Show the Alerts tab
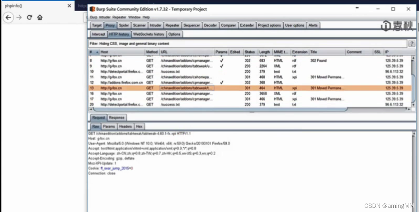This screenshot has height=212, width=419. tap(313, 25)
